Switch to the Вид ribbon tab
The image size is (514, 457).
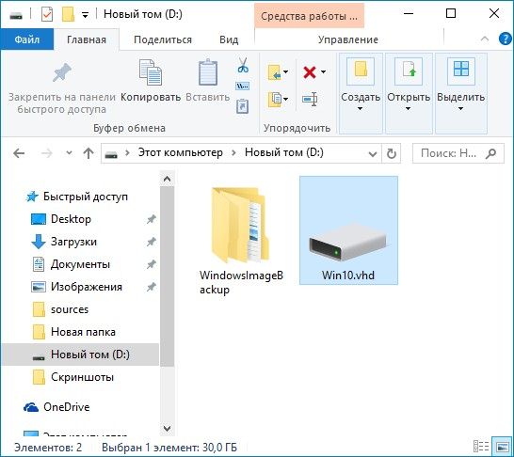point(229,39)
